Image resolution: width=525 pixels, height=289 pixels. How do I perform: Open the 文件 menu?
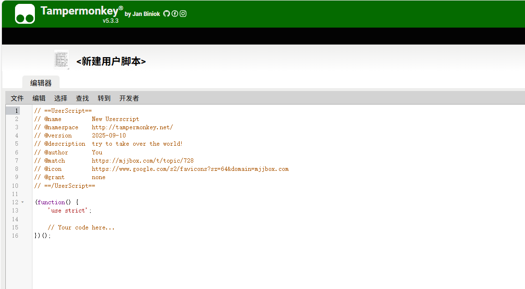[17, 98]
